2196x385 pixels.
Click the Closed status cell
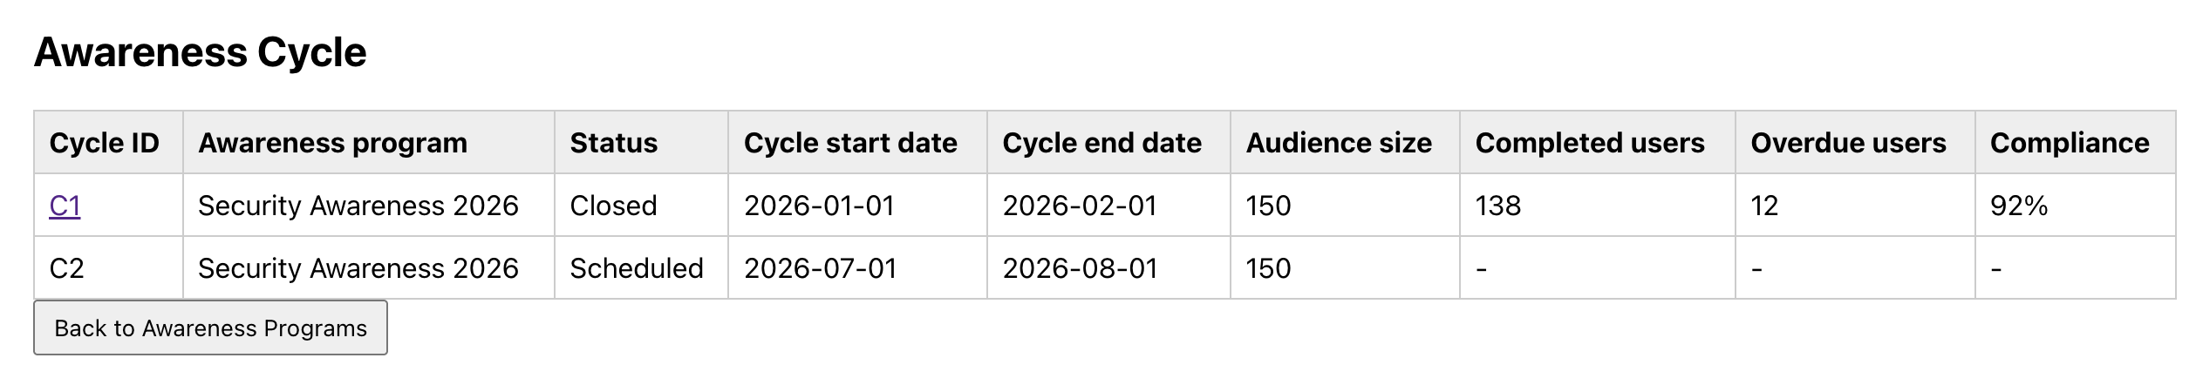[x=613, y=206]
